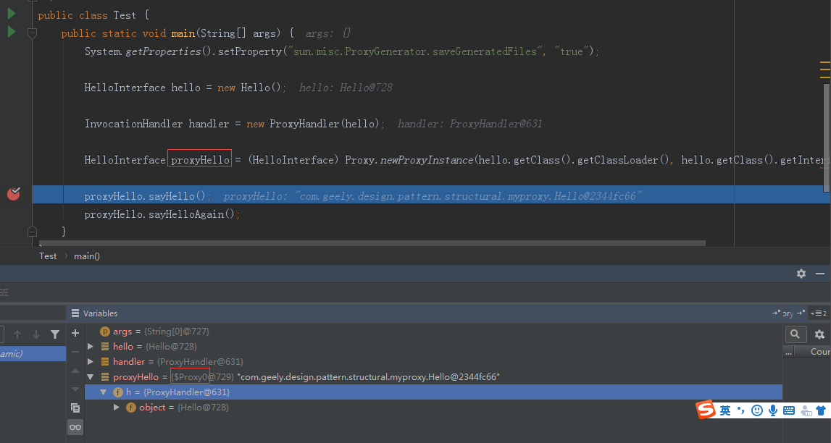
Task: Select the handler = {ProxyHandler@631} row
Action: (x=433, y=361)
